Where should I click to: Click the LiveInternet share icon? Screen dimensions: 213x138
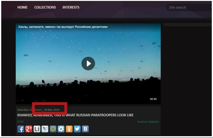[37, 129]
